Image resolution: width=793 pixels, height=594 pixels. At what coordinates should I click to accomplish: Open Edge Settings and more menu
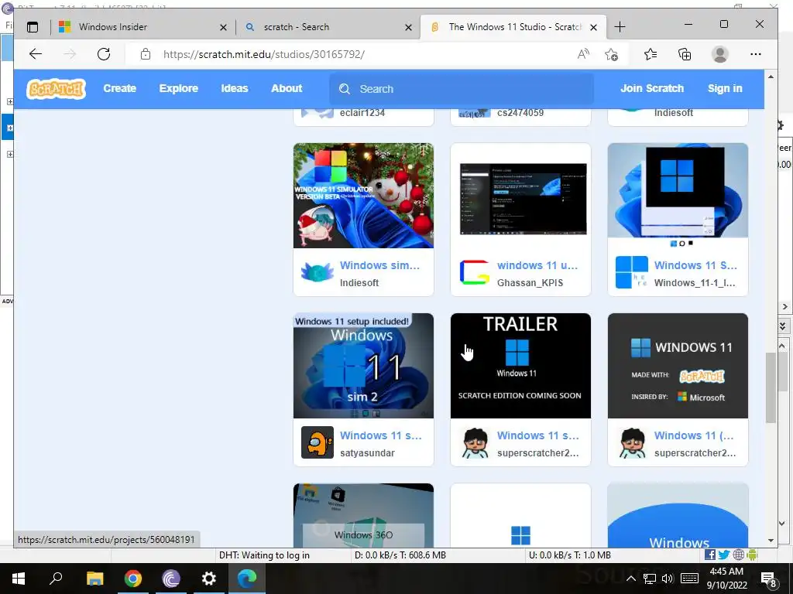(x=756, y=54)
